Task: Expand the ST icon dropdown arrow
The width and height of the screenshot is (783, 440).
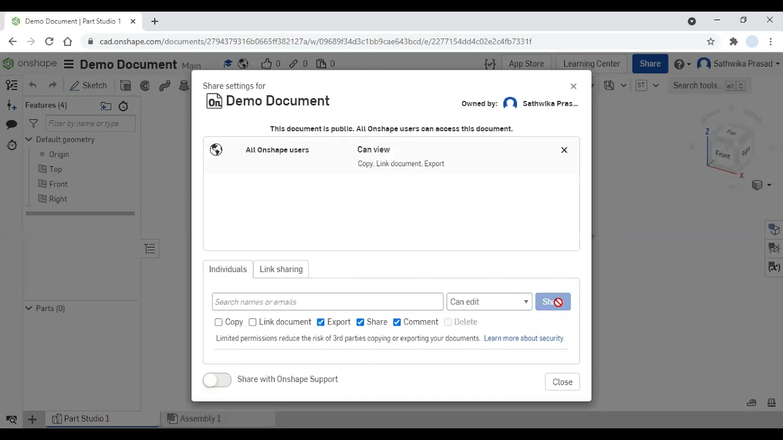Action: point(655,86)
